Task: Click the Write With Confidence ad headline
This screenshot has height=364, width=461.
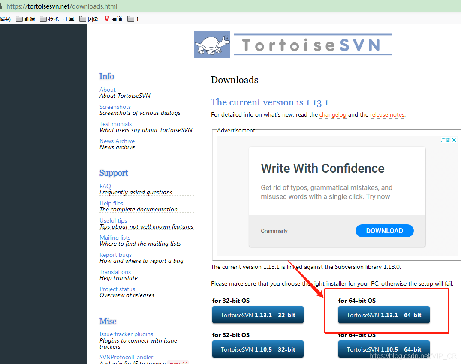Action: click(322, 168)
